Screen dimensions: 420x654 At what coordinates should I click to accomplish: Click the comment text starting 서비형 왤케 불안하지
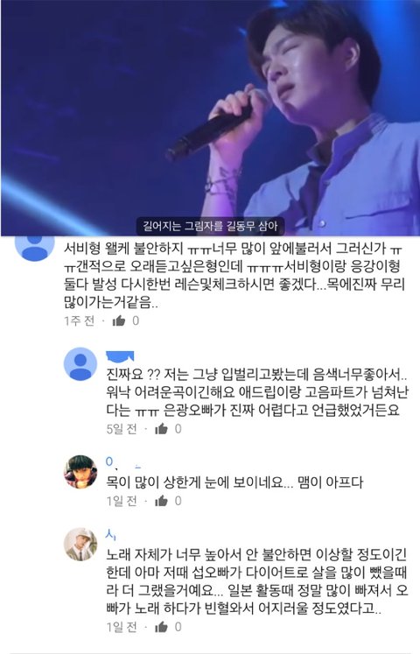[x=234, y=275]
